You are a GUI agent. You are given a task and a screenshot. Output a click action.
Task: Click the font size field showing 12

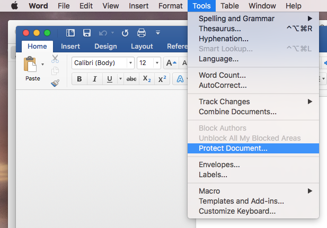[x=145, y=63]
